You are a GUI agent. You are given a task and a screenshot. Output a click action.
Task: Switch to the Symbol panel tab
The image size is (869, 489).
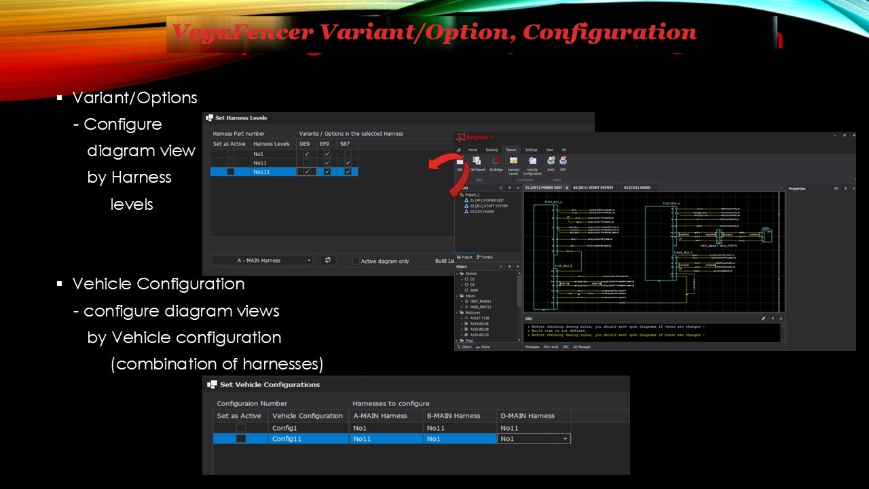(x=485, y=257)
